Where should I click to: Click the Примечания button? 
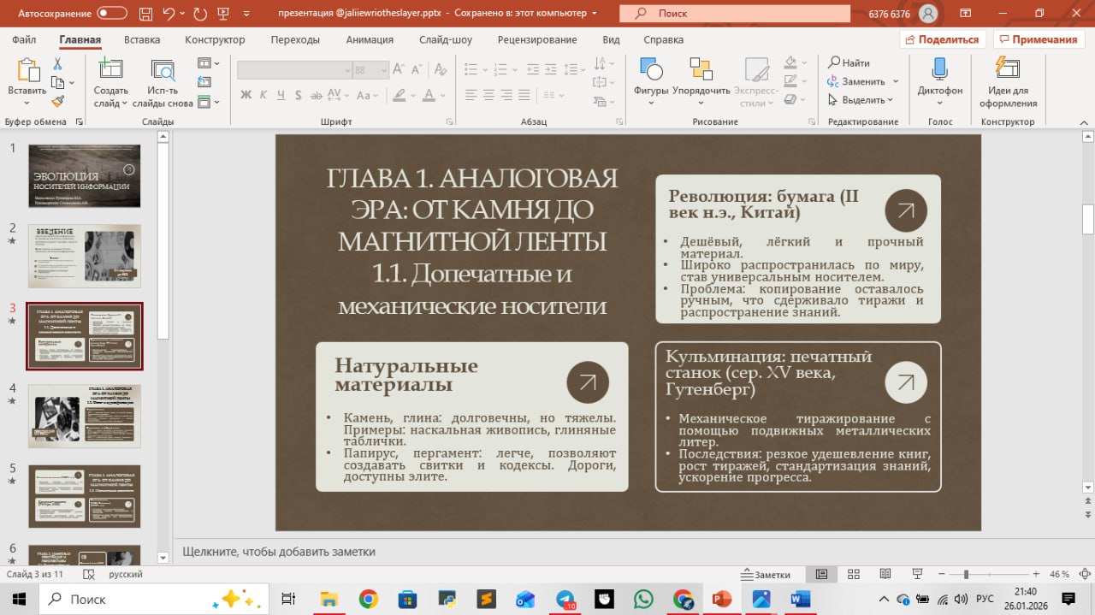pyautogui.click(x=1038, y=39)
